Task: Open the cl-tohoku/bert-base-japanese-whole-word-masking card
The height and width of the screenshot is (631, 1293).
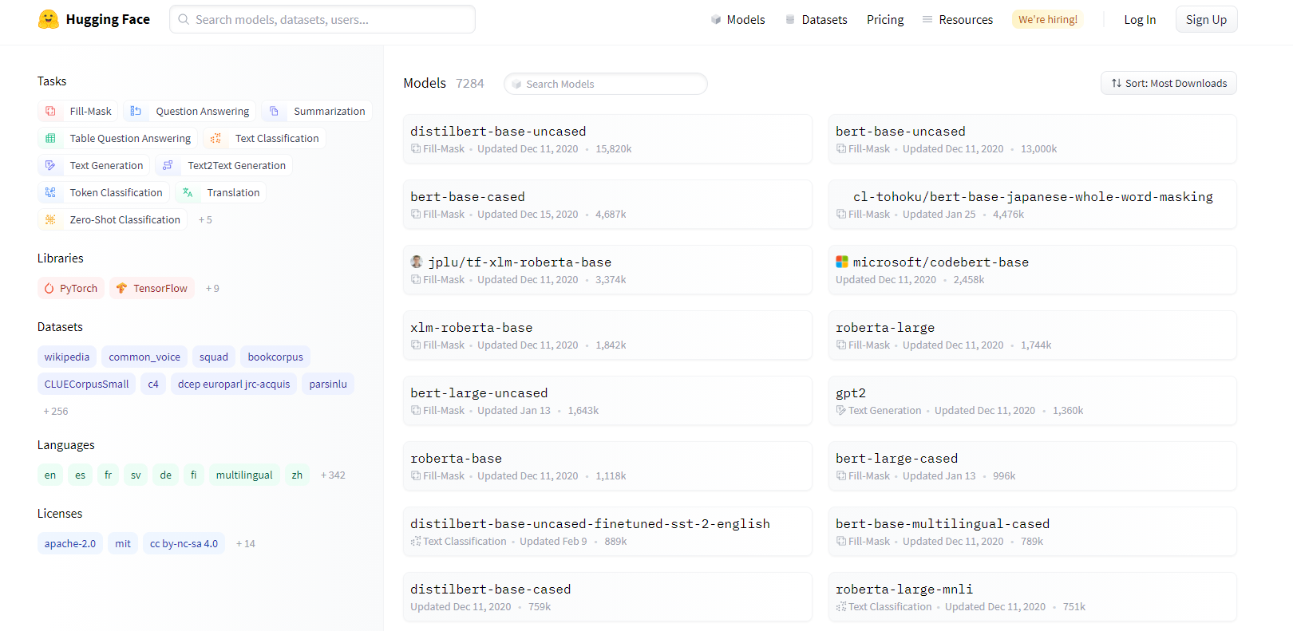Action: coord(1032,204)
